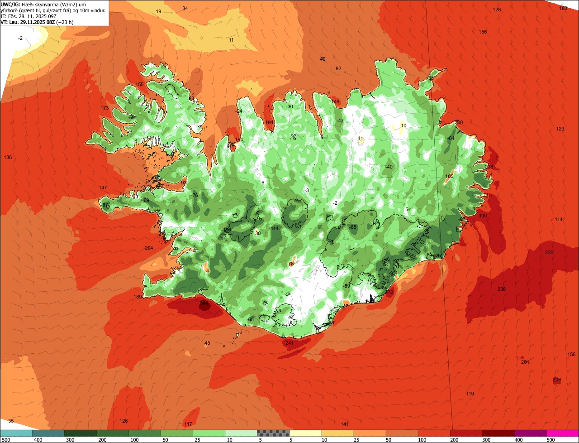
Task: Click the map value 105
Action: point(449,176)
